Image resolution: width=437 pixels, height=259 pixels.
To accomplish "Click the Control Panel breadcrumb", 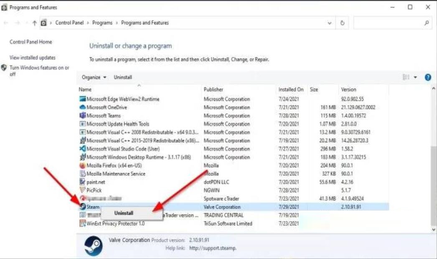I will point(69,23).
